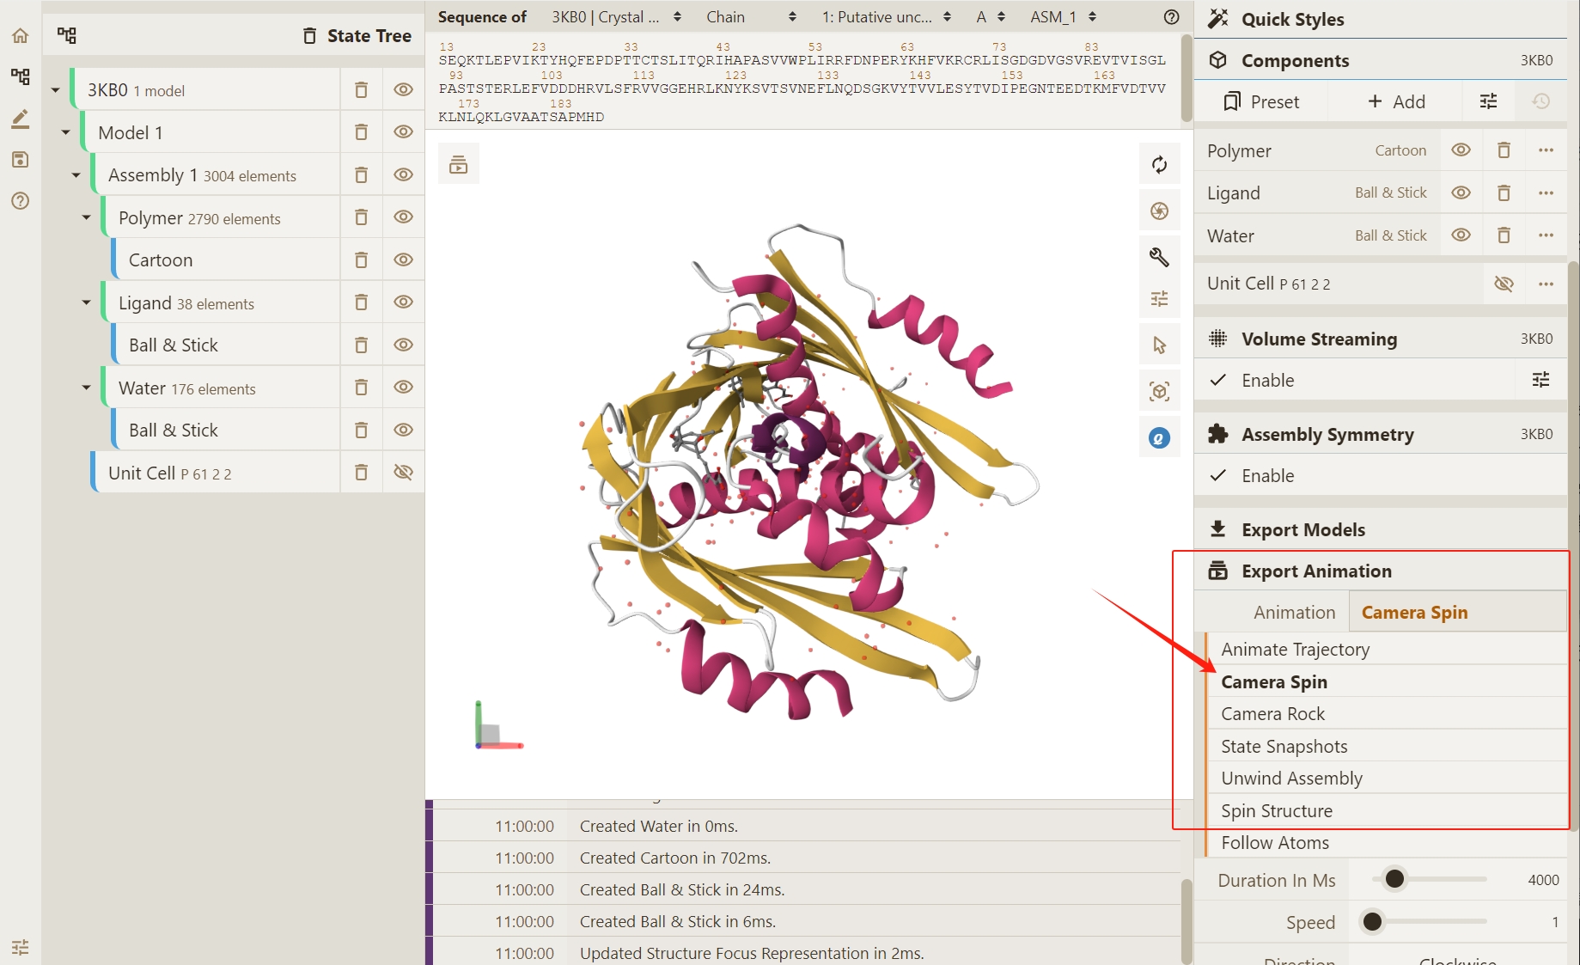Click Add button in Components panel

[x=1396, y=102]
